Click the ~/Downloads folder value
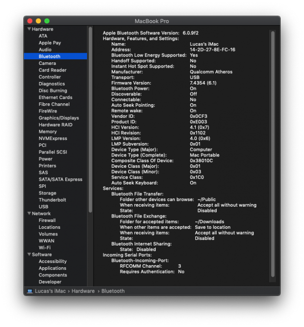 coord(210,221)
